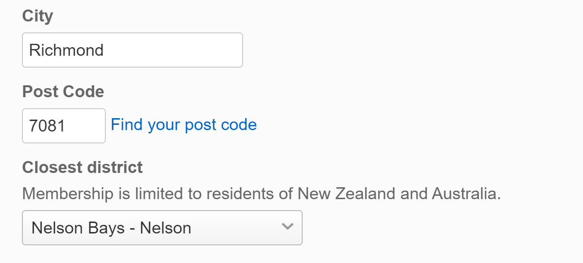This screenshot has width=583, height=263.
Task: Click the chevron arrow on district dropdown
Action: tap(287, 227)
